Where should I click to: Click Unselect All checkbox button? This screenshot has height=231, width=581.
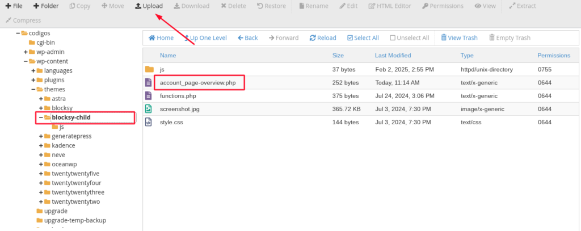click(410, 38)
